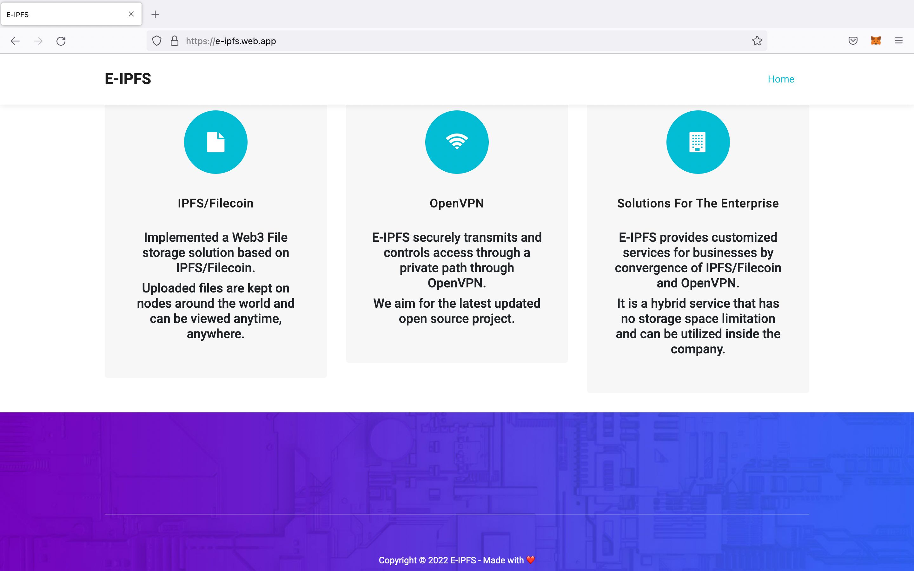Open the tracking protection shield icon
The image size is (914, 571).
157,41
